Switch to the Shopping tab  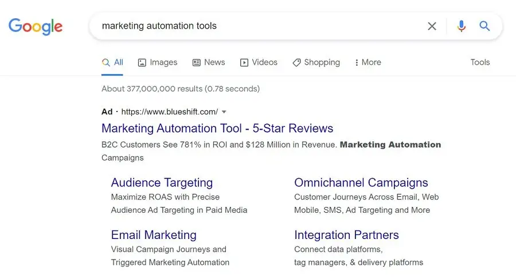316,62
